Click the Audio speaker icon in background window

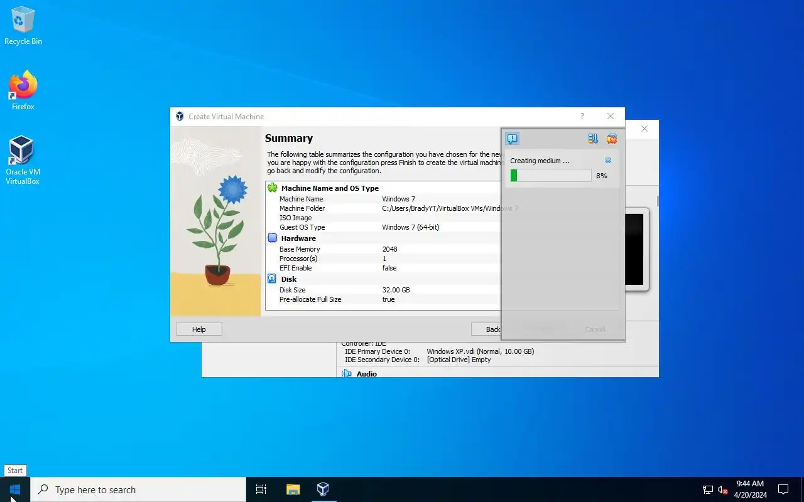[346, 373]
